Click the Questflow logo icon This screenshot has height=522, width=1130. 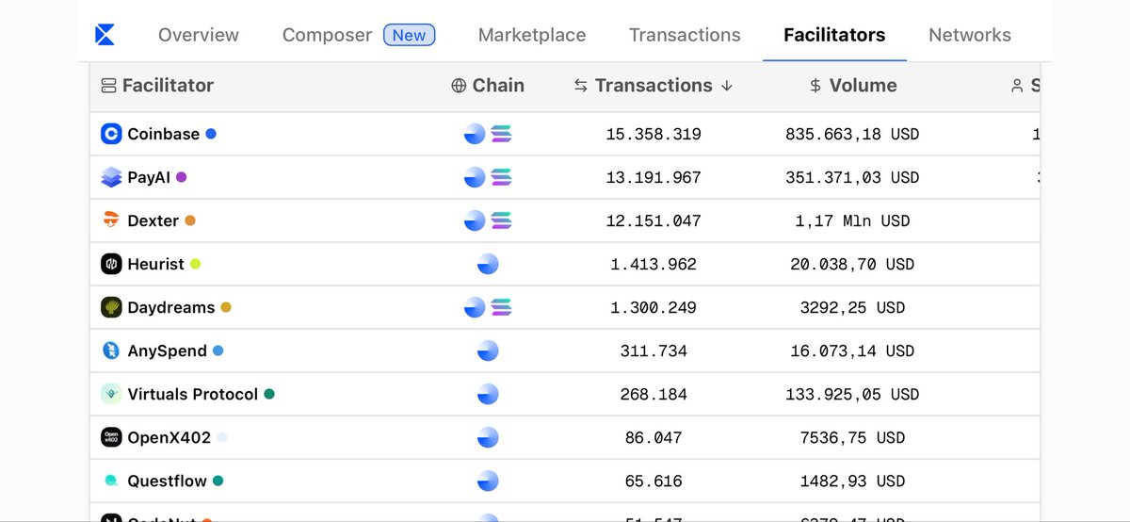coord(111,481)
